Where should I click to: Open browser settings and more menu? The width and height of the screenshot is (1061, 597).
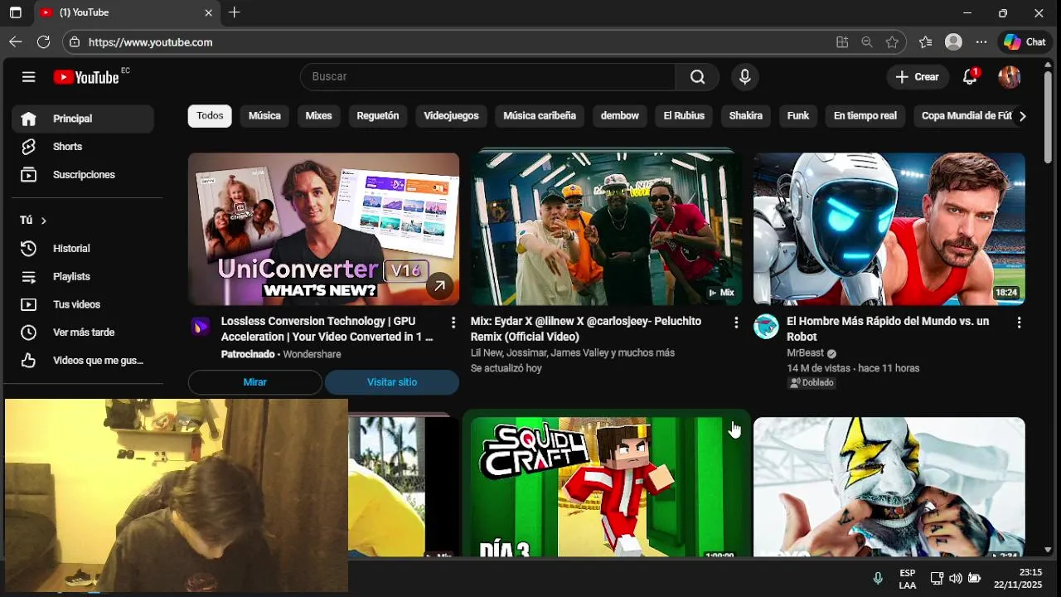click(981, 42)
